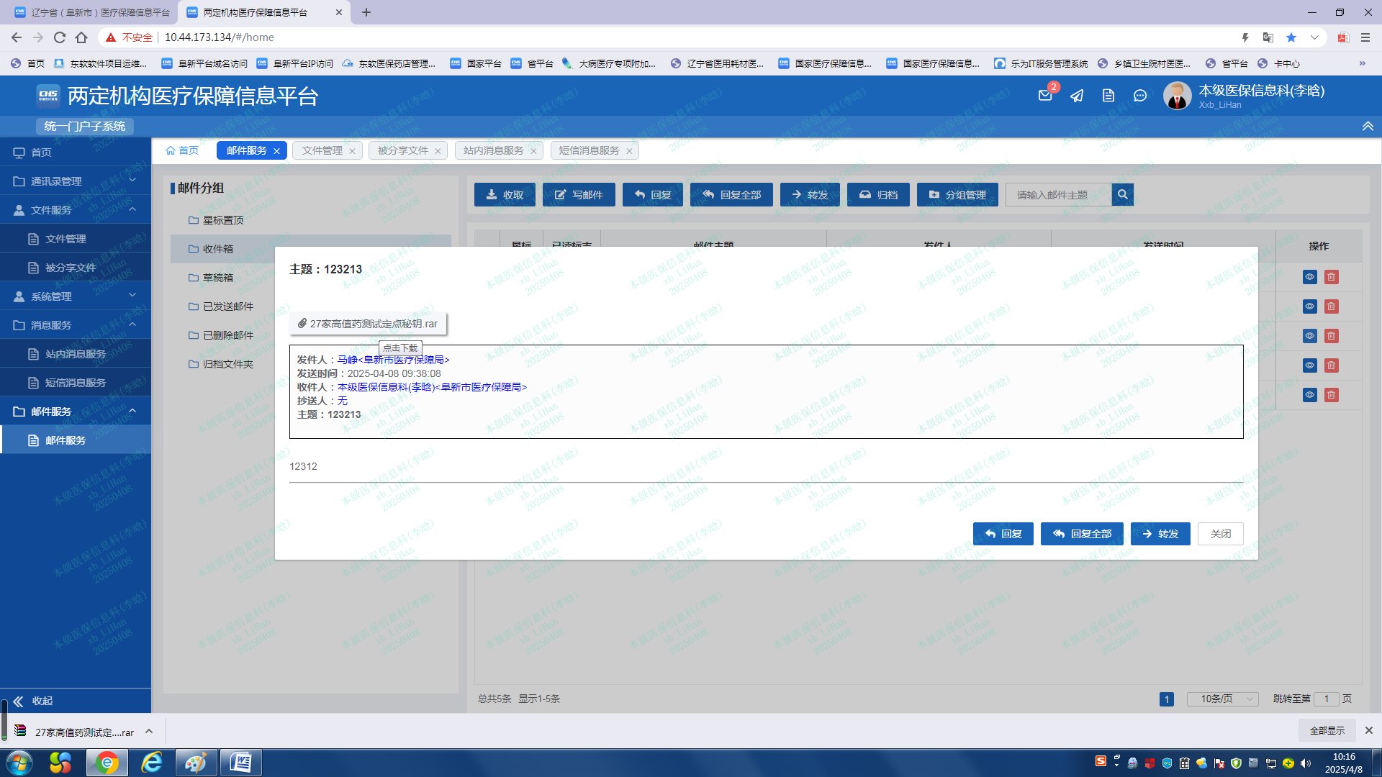
Task: Close the 邮件服务 tab
Action: pyautogui.click(x=276, y=151)
